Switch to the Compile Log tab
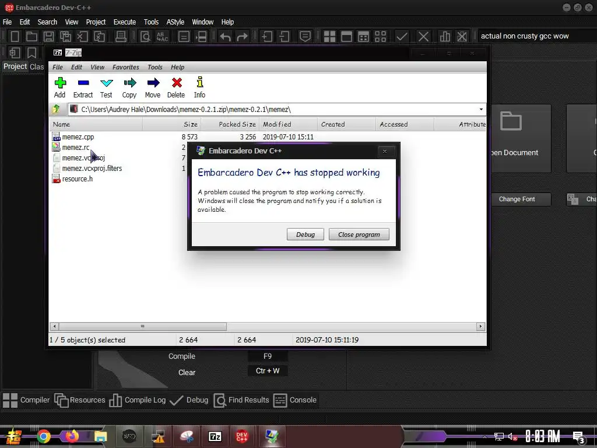Screen dimensions: 597x448 point(138,400)
